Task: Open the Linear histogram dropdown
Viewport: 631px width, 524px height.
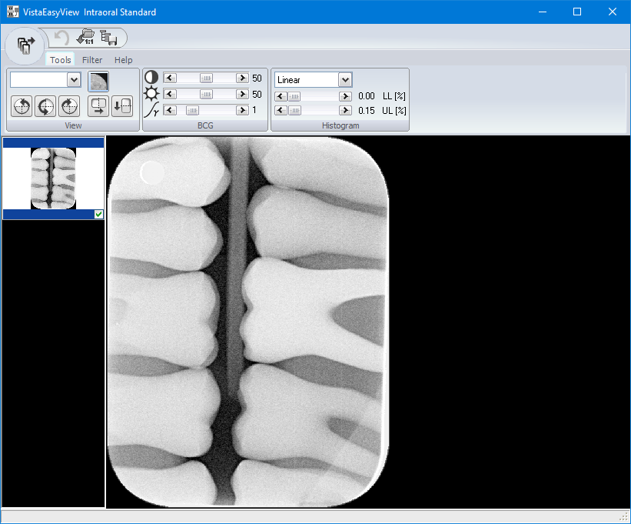Action: click(344, 79)
